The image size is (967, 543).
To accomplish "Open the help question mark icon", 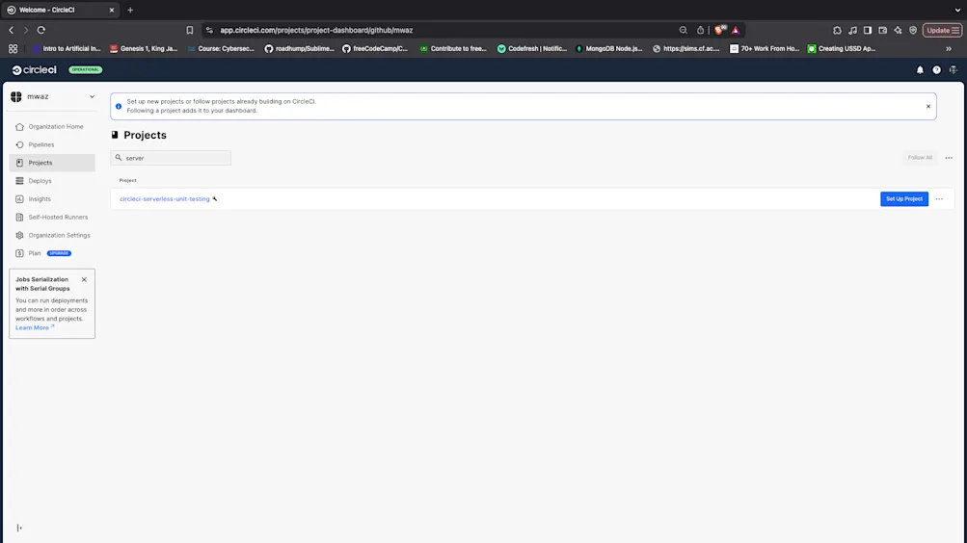I will click(x=936, y=70).
